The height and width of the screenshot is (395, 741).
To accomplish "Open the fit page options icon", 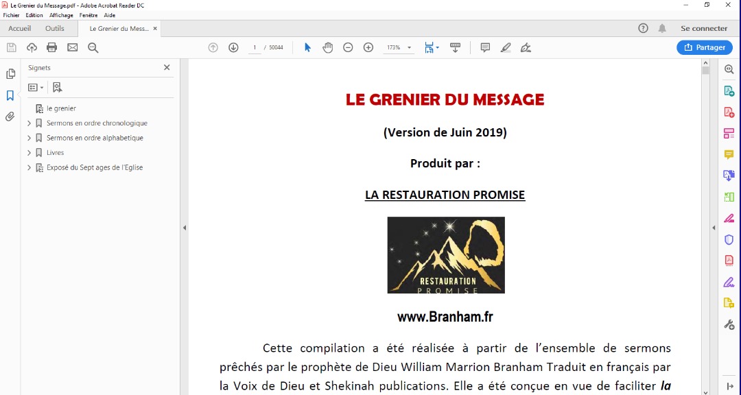I will tap(432, 47).
